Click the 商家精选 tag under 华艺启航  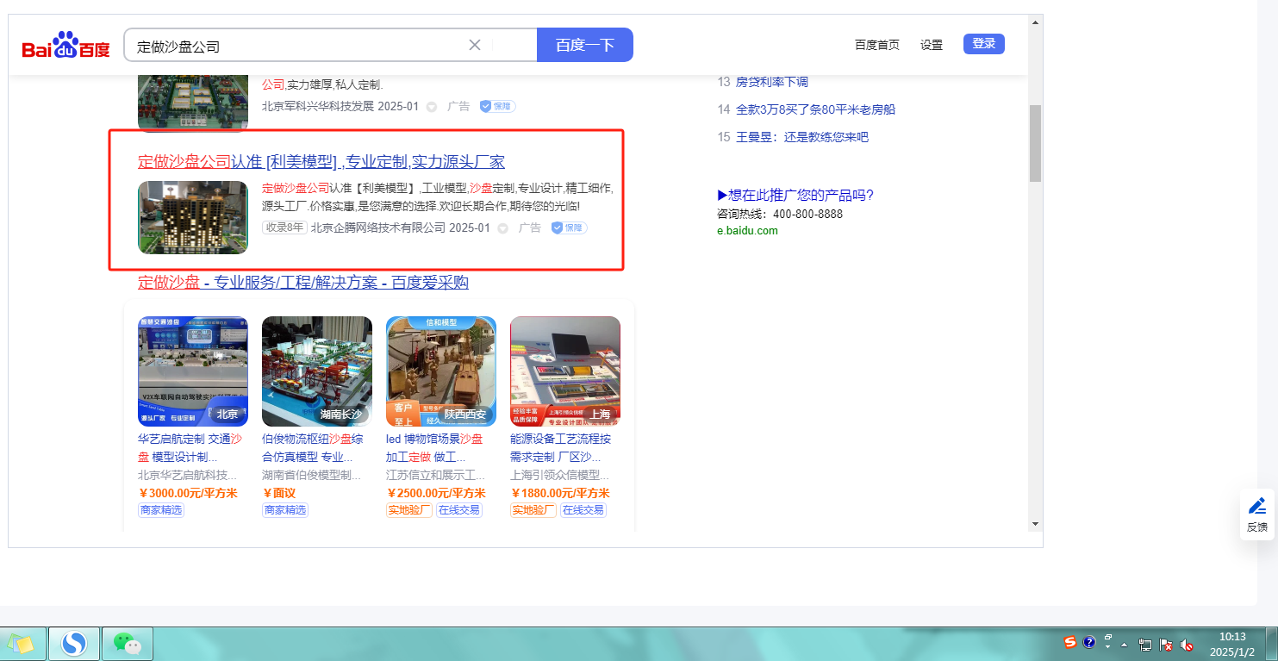click(161, 510)
